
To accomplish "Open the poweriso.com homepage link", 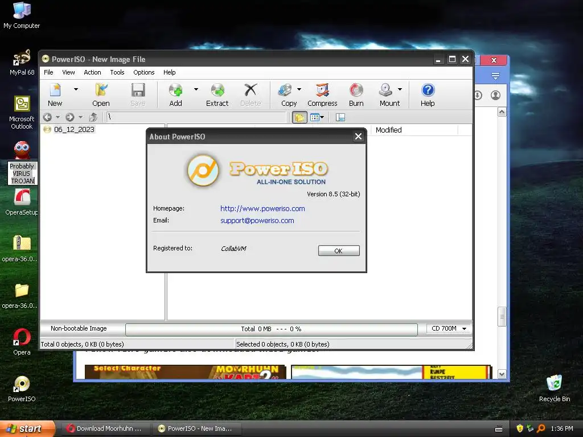I will [262, 208].
